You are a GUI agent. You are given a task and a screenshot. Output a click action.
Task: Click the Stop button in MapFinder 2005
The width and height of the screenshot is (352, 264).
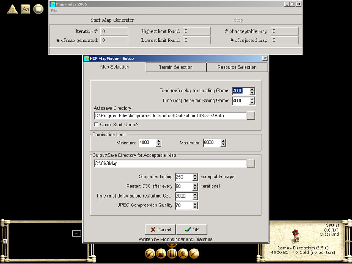point(238,20)
